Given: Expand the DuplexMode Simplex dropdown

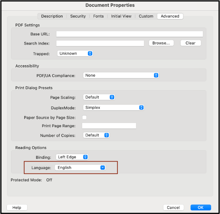Looking at the screenshot, I should pyautogui.click(x=114, y=107).
